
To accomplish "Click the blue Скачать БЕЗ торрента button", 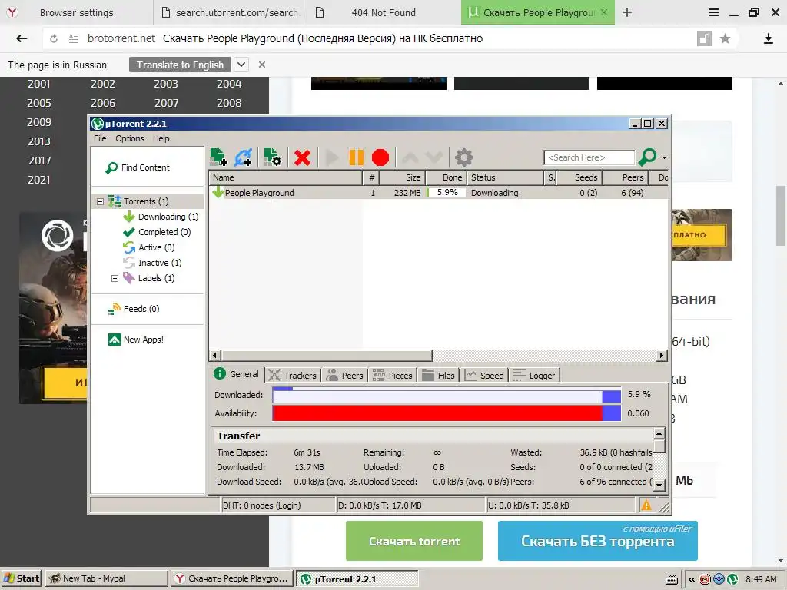I will coord(598,542).
